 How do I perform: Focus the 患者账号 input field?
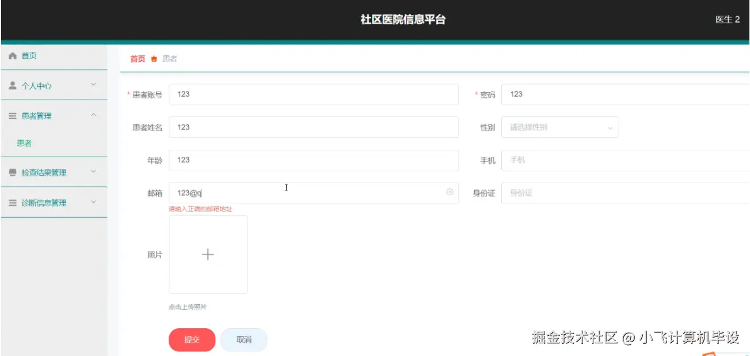coord(314,94)
